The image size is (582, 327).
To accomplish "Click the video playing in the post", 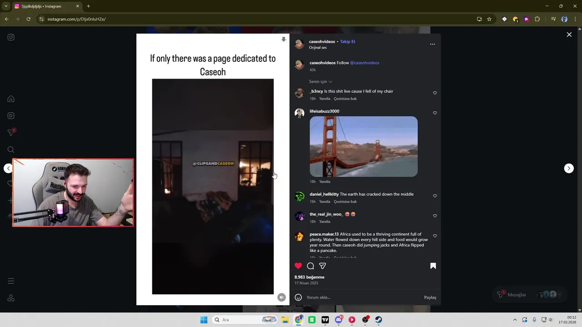I will click(x=213, y=186).
